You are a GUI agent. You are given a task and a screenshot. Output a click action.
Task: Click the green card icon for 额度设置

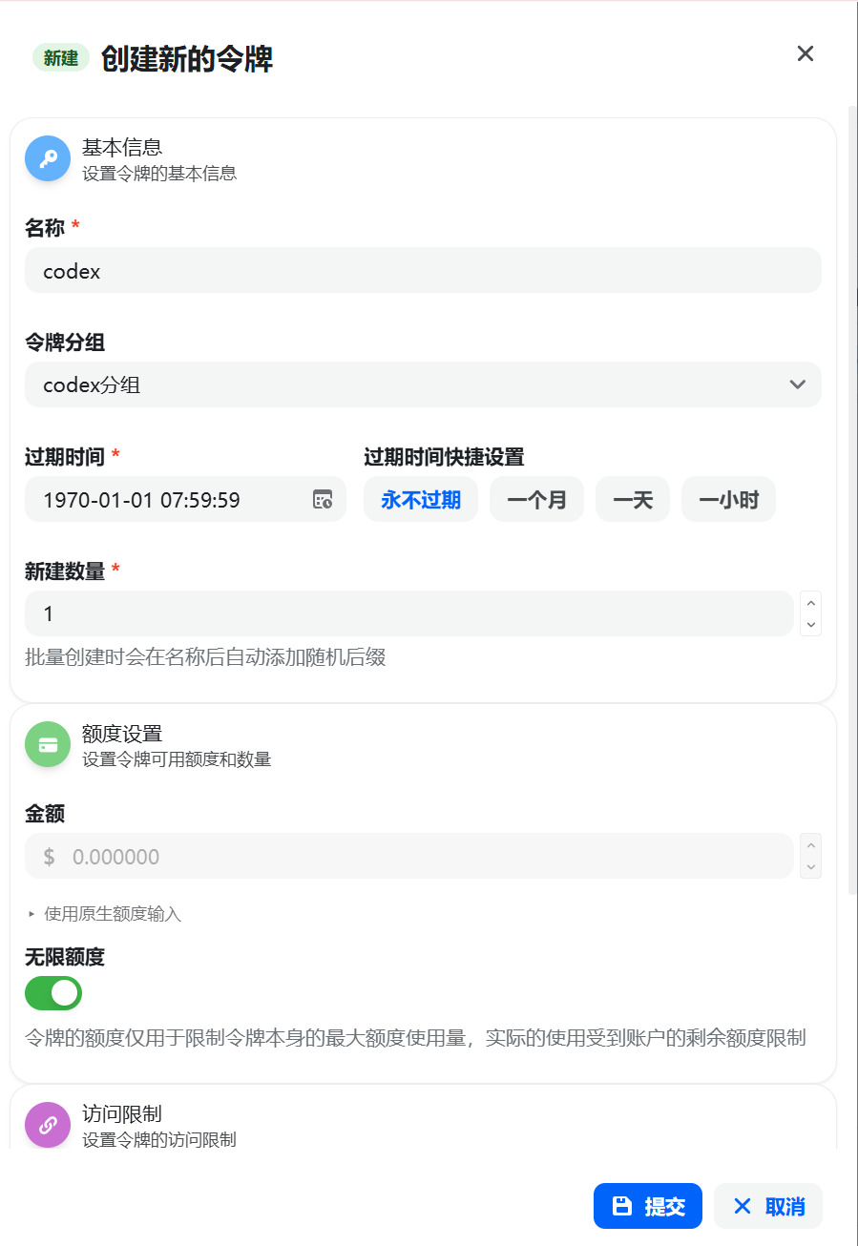48,744
